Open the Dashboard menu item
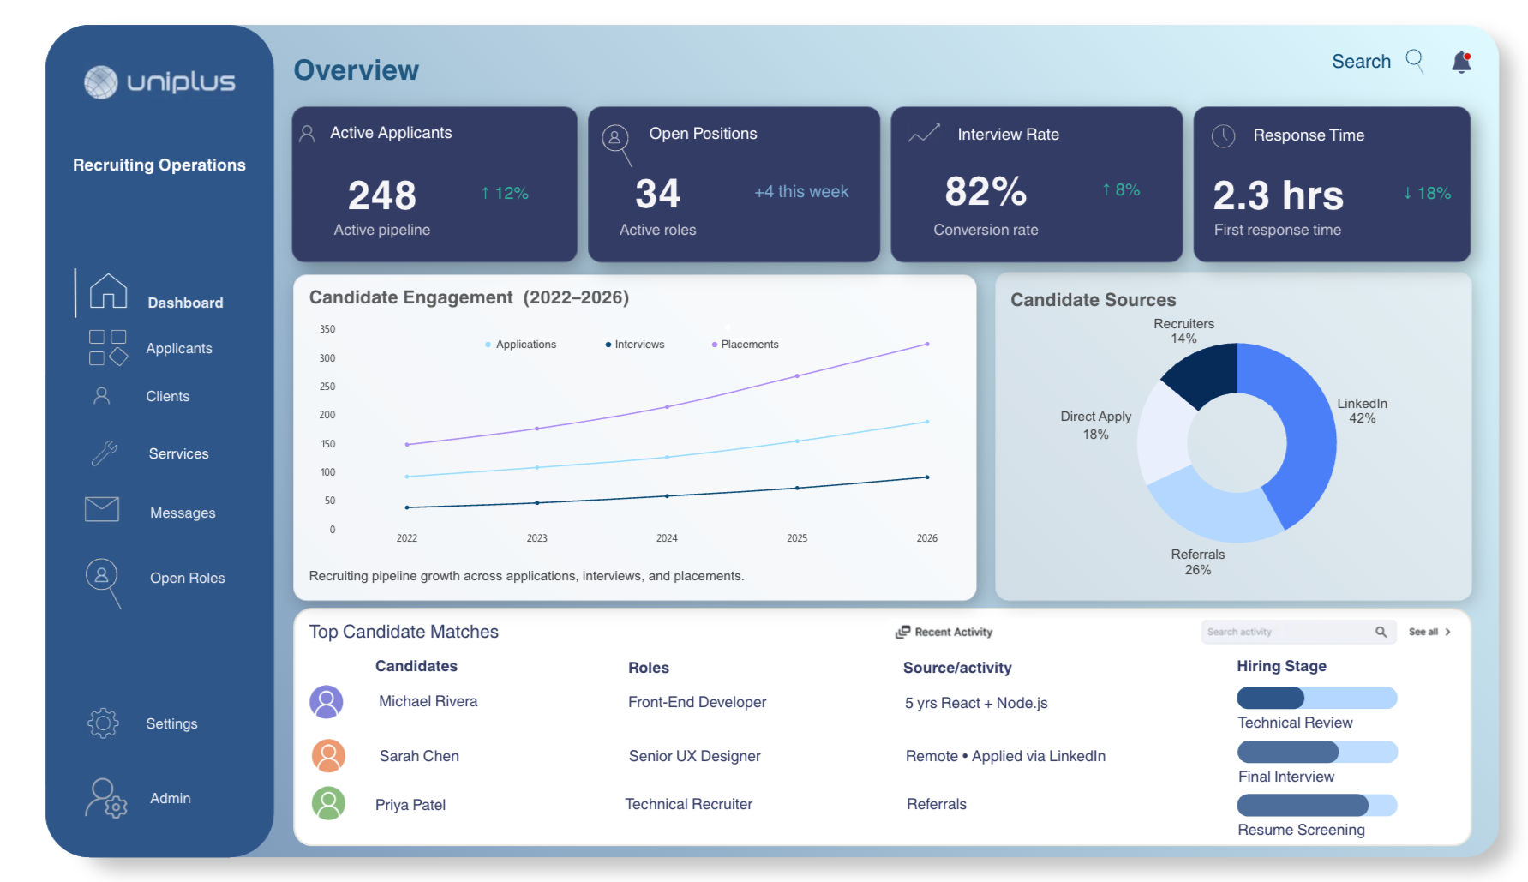This screenshot has height=882, width=1528. coord(185,303)
